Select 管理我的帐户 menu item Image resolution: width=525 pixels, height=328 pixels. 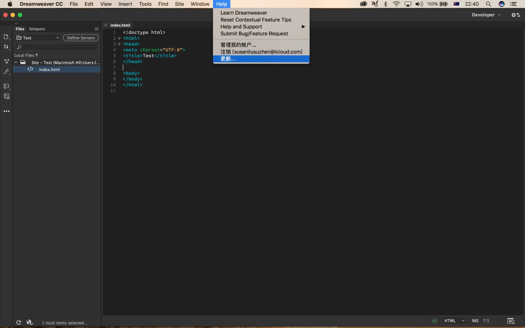click(x=261, y=45)
